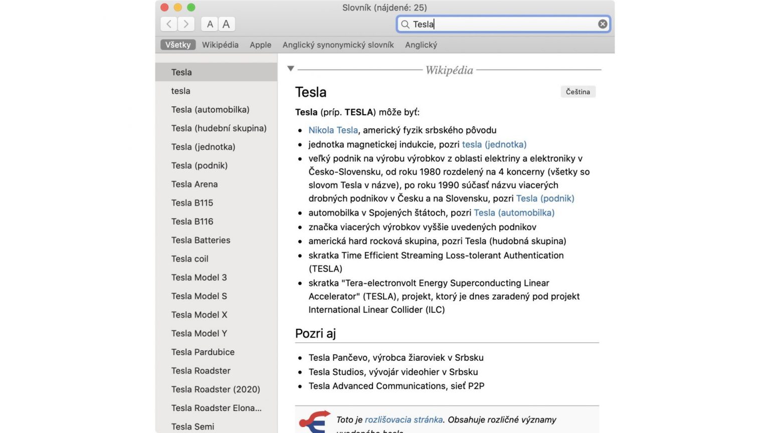
Task: Select lowercase tesla entry in sidebar
Action: (216, 91)
